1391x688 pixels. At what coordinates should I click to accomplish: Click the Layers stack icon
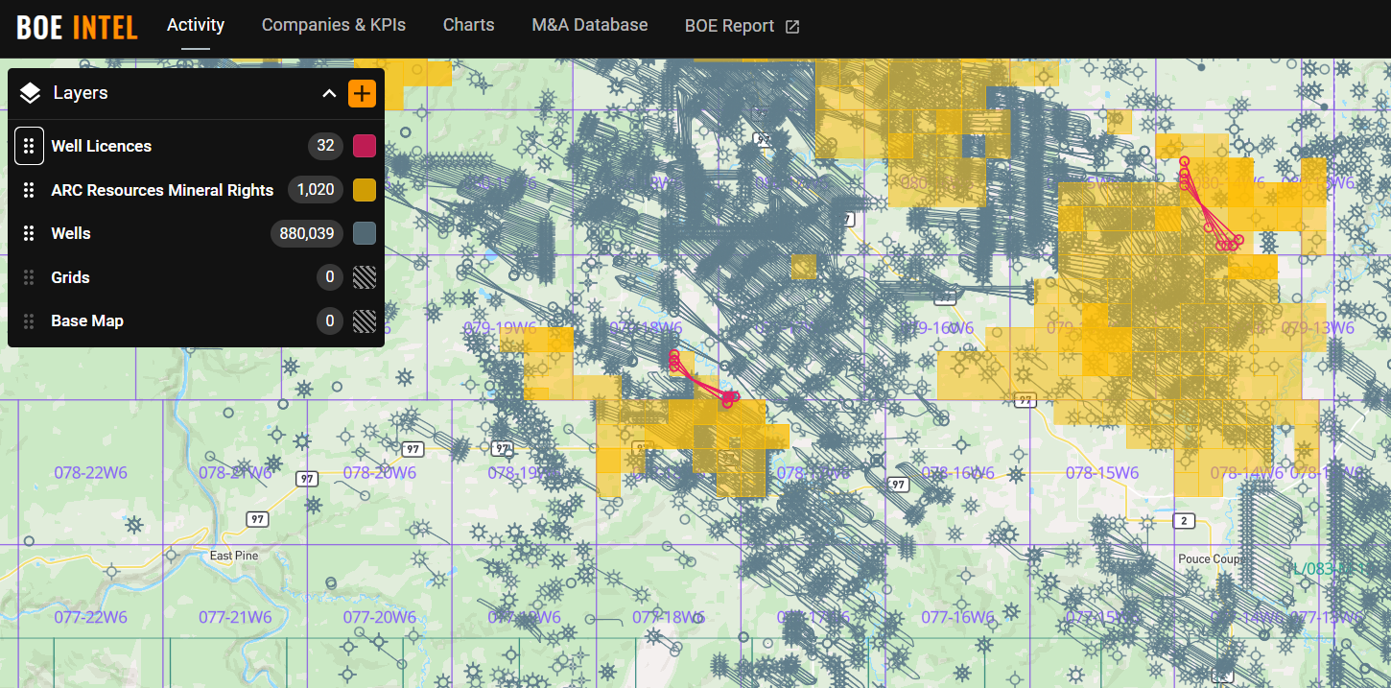pos(30,93)
